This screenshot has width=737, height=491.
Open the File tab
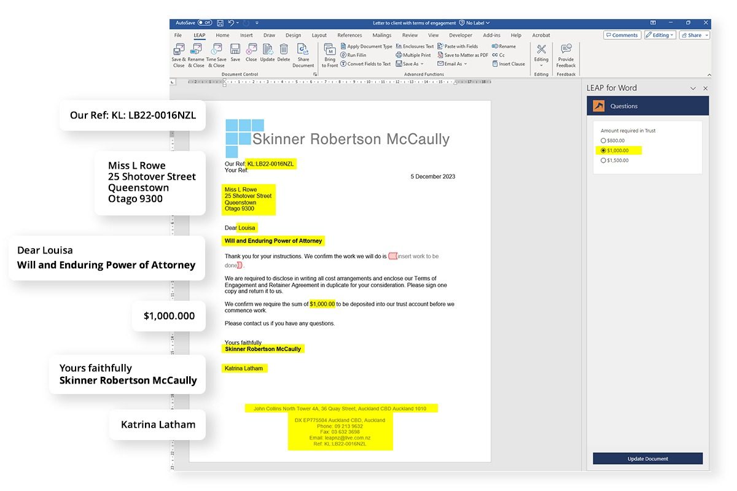178,35
